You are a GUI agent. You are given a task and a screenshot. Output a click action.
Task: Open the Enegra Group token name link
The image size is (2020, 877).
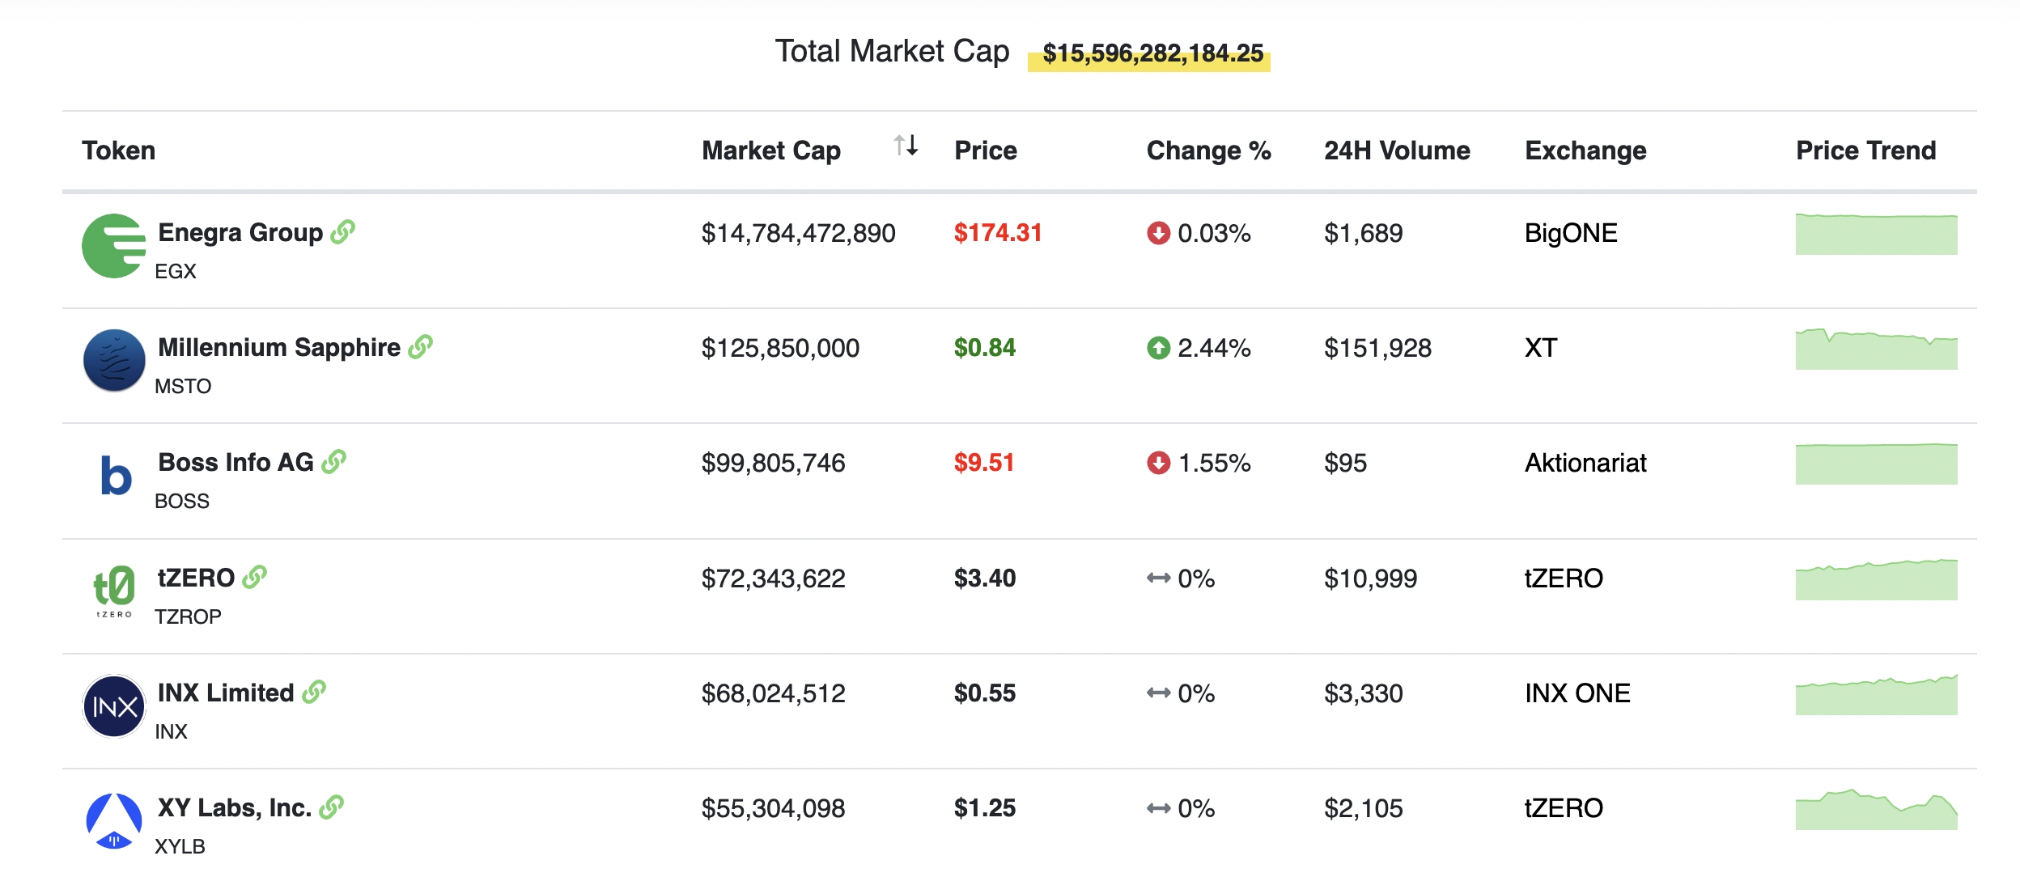point(240,233)
